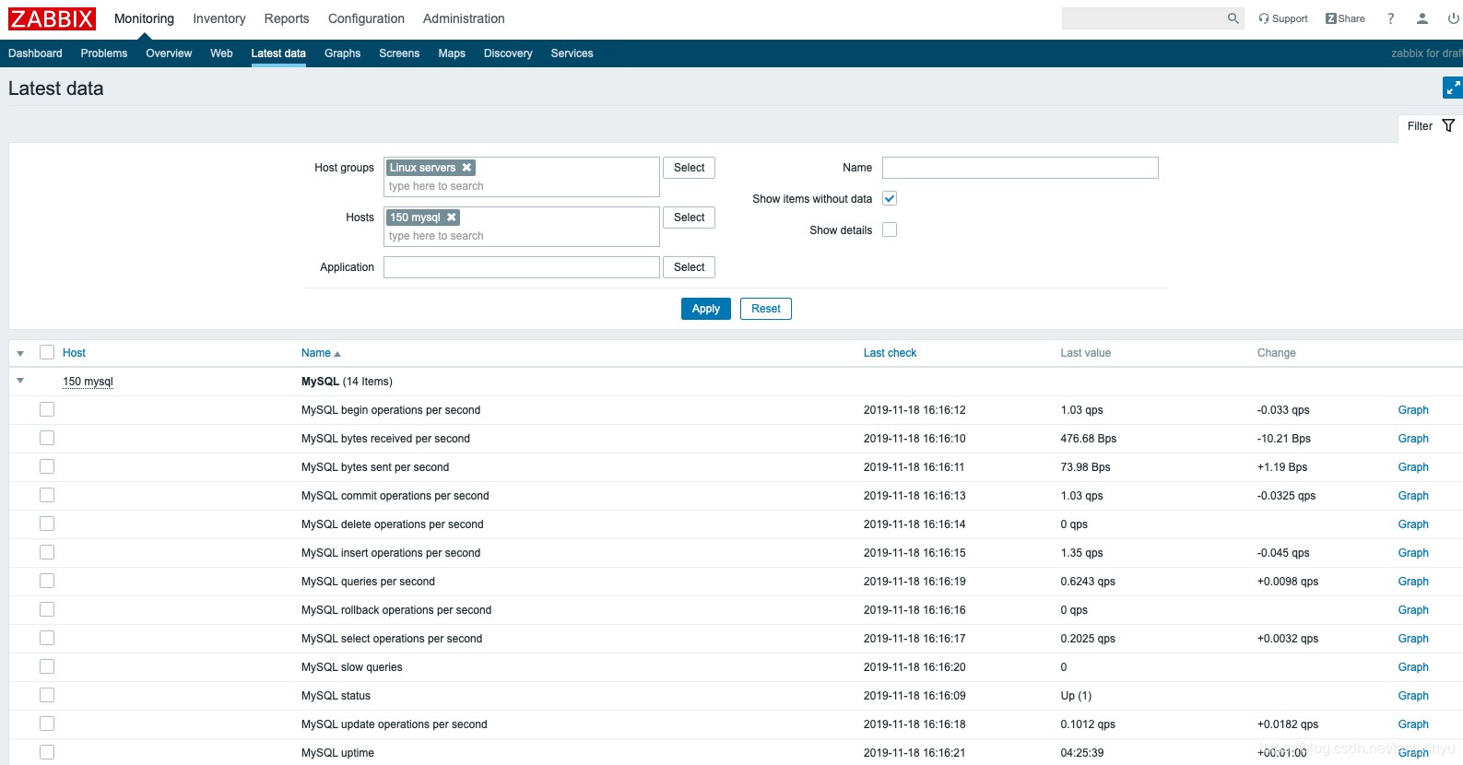Toggle Show items without data checkbox

tap(890, 198)
